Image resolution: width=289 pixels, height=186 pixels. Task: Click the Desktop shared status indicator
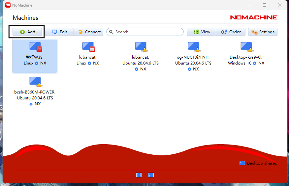[258, 163]
